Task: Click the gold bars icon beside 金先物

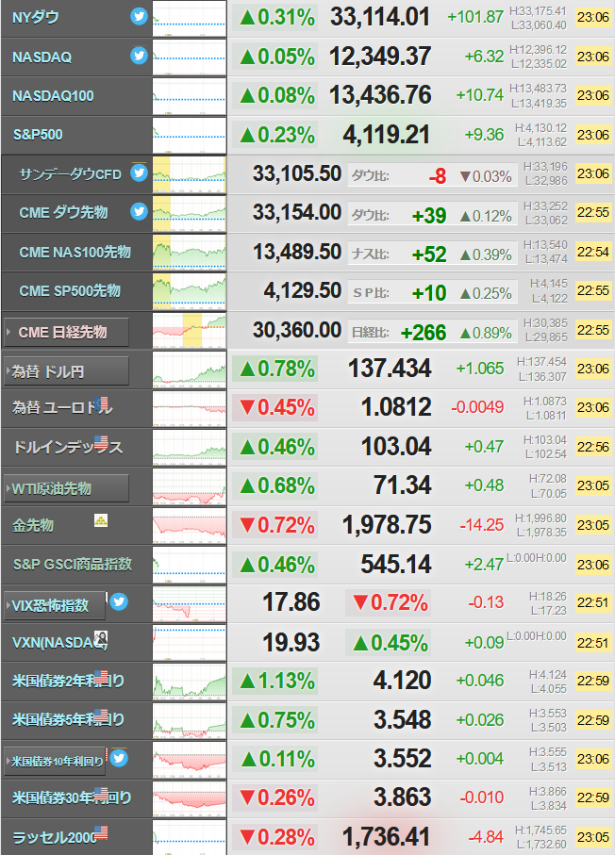Action: pos(101,520)
